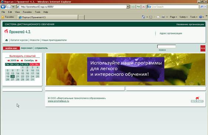208x135 pixels.
Task: Click the Feeds icon in the command bar
Action: [x=151, y=17]
